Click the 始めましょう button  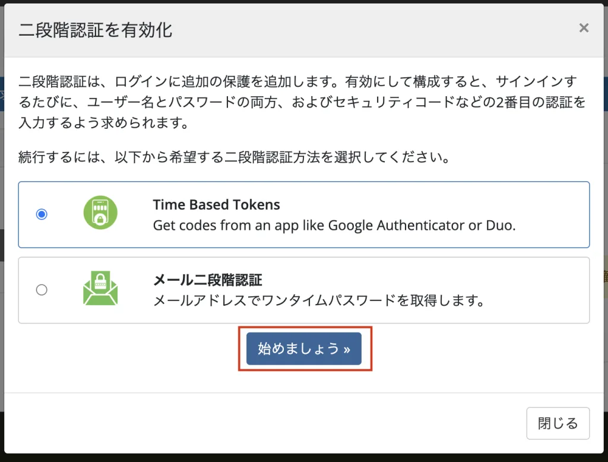tap(305, 349)
